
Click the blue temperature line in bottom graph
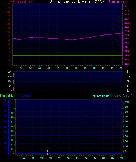pyautogui.click(x=69, y=136)
